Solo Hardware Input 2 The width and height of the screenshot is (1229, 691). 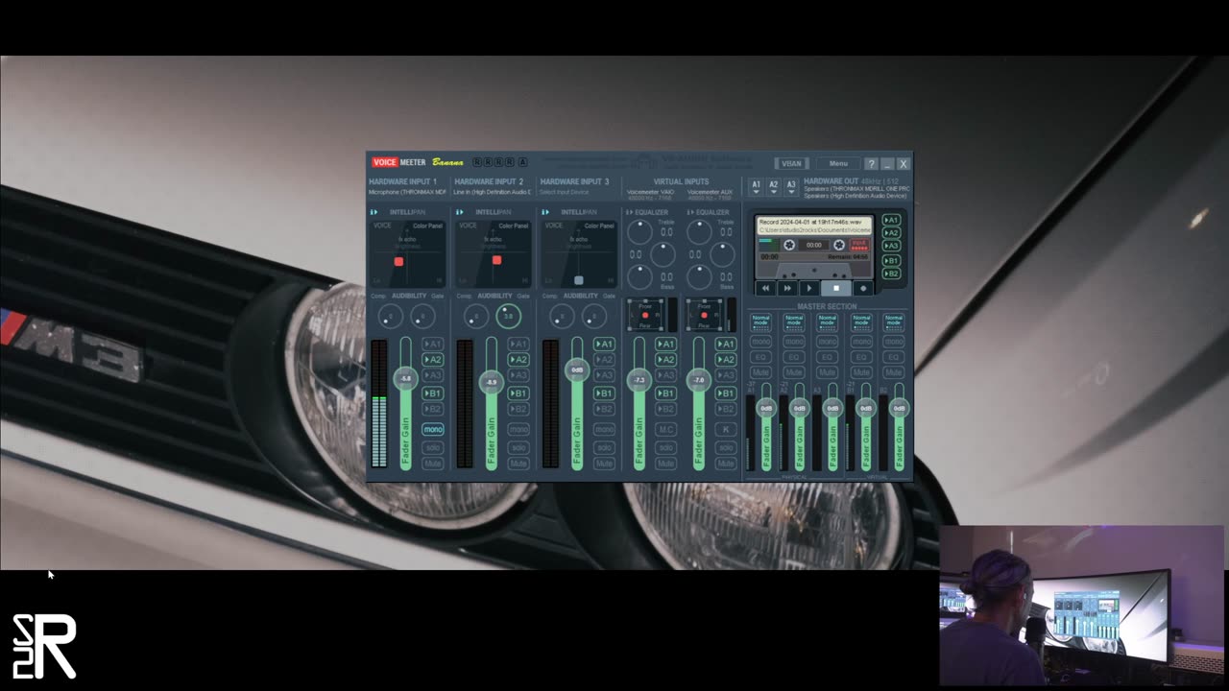coord(518,447)
